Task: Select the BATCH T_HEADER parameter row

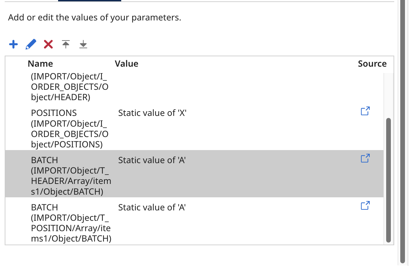Action: [71, 176]
